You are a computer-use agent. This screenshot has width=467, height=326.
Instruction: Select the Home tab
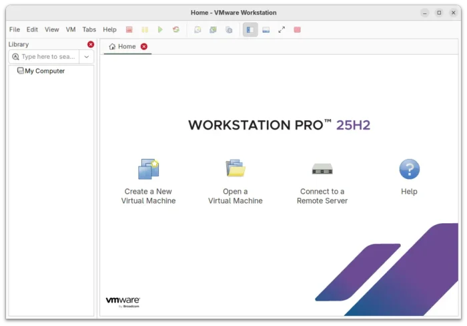pos(123,47)
